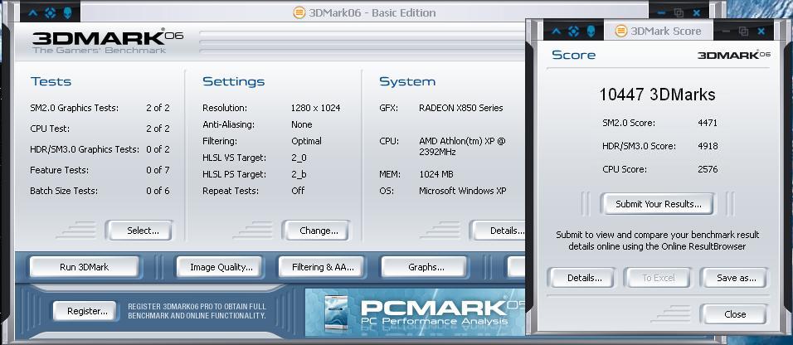Click MEM value '1024 MB'
Screen dimensions: 793x345
pos(436,174)
